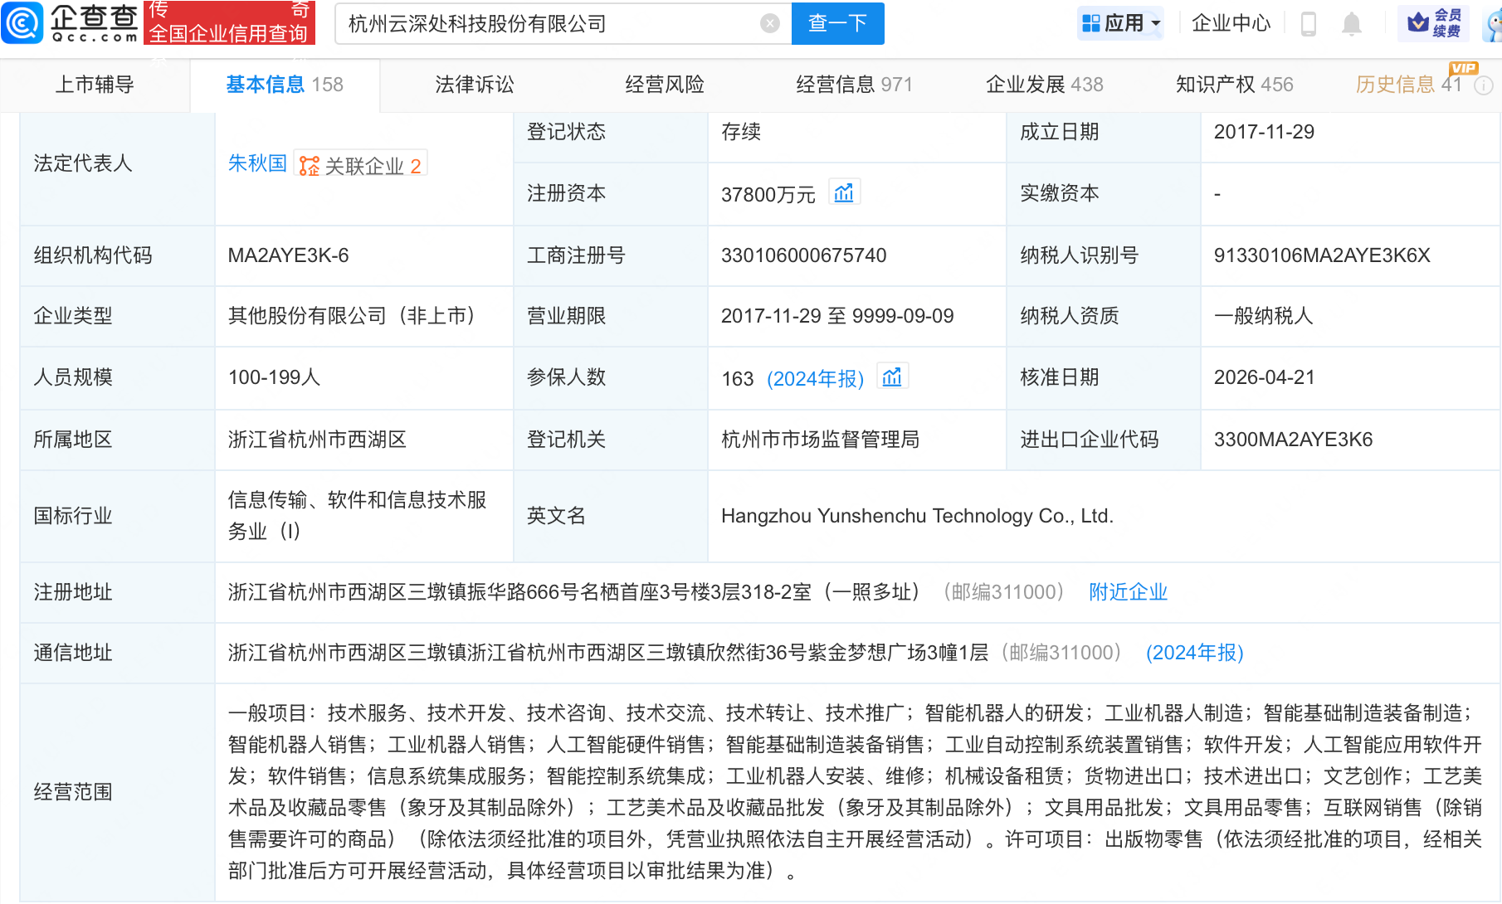
Task: Select the 企业发展 tab
Action: pos(1043,85)
